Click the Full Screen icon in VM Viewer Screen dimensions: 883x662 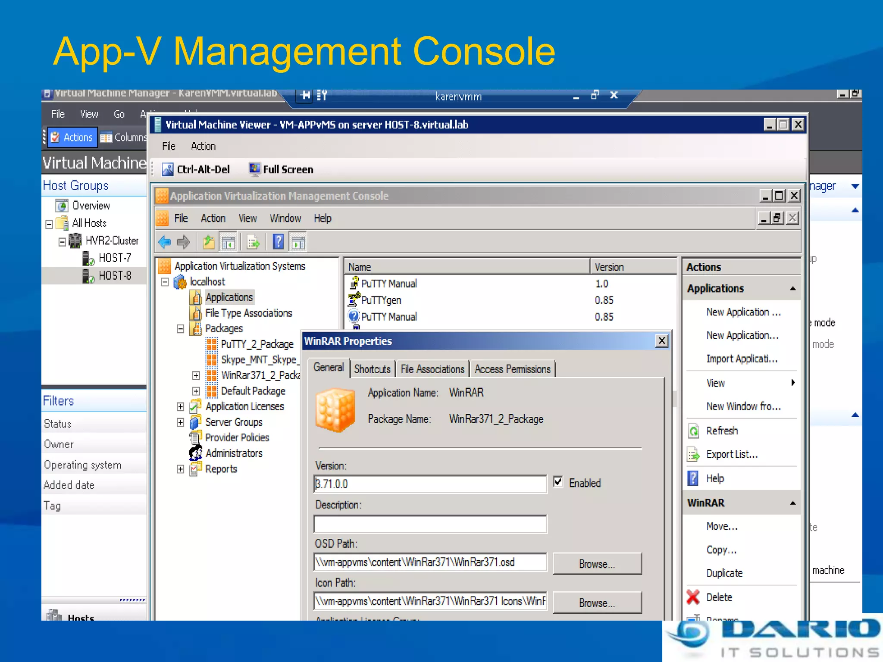click(255, 169)
